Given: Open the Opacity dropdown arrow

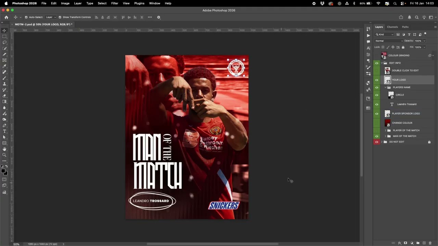Looking at the screenshot, I should click(424, 41).
